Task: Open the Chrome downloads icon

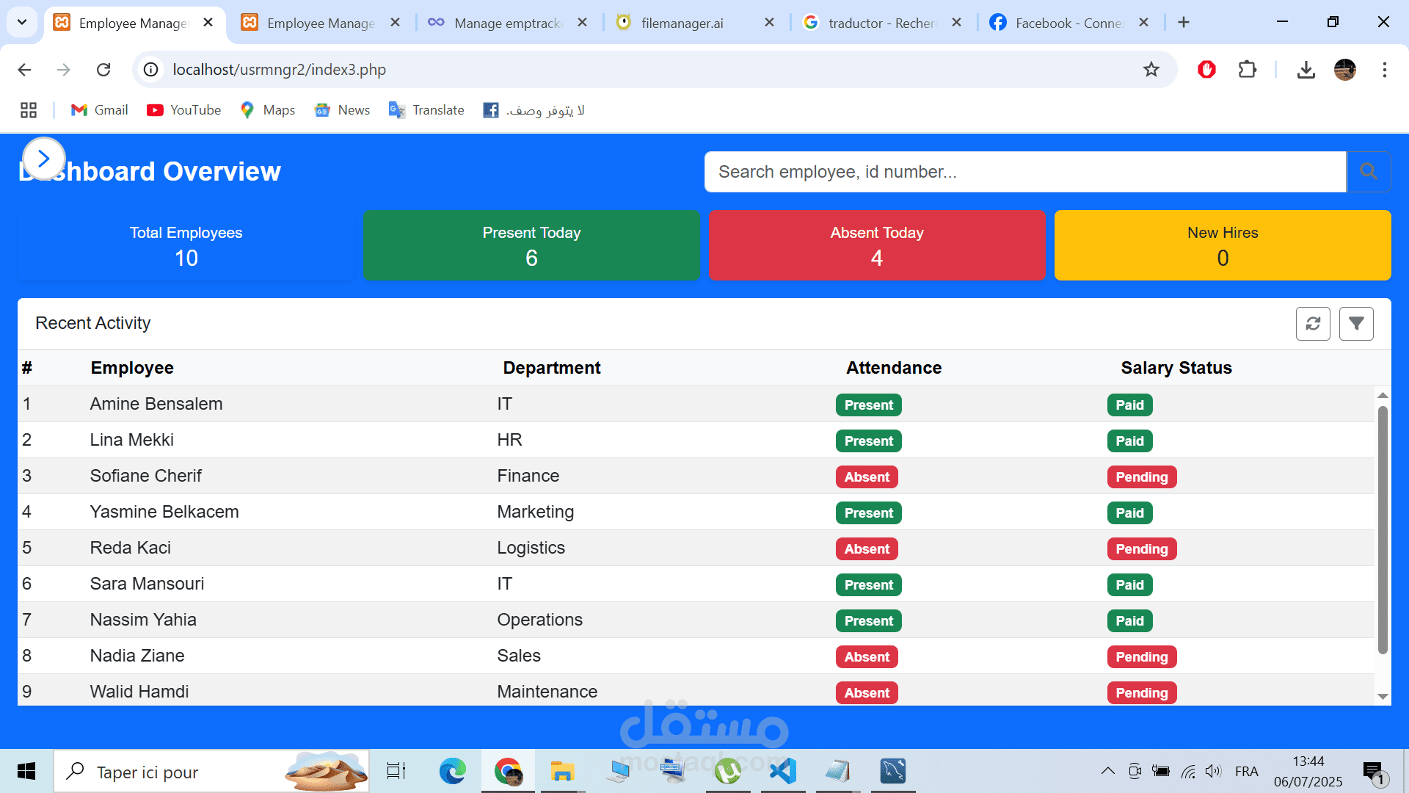Action: [1306, 70]
